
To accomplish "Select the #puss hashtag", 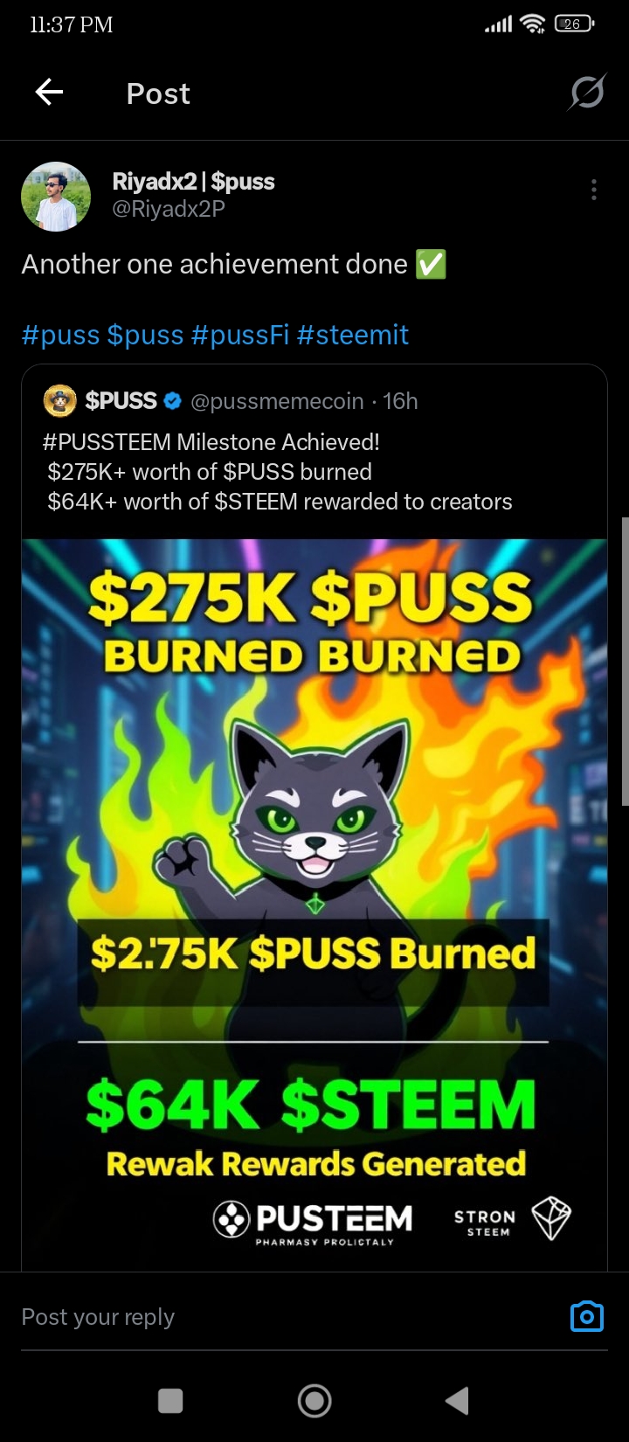I will pyautogui.click(x=60, y=335).
